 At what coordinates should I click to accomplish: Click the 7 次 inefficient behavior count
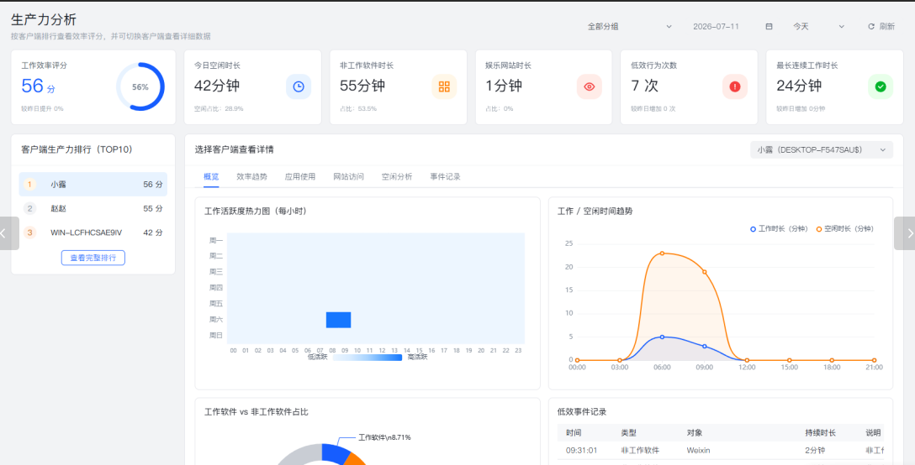[644, 86]
